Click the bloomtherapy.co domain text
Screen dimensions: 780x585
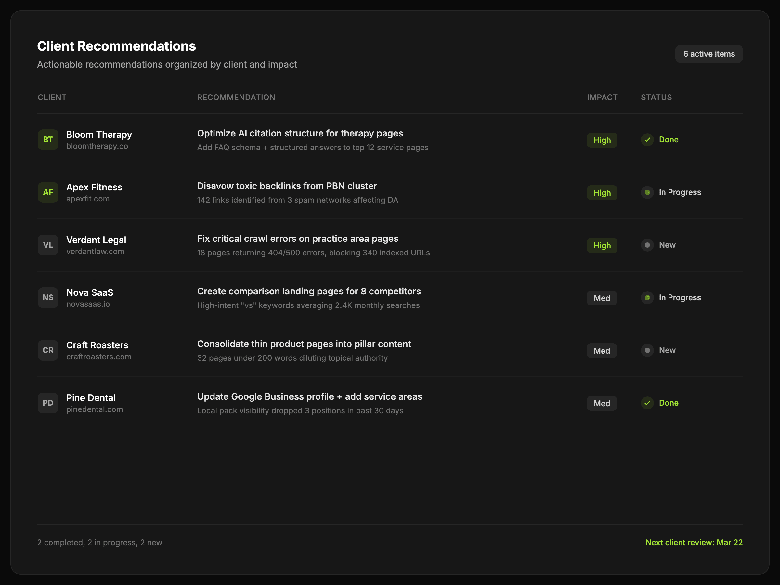97,146
